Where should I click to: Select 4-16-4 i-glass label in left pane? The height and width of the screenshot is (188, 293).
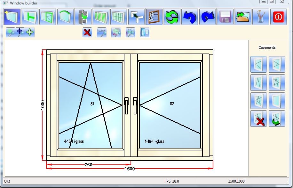[x=74, y=141]
